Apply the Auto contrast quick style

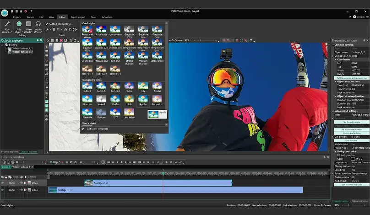coord(115,31)
